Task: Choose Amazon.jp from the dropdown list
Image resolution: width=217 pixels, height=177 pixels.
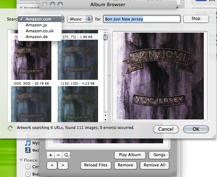Action: [x=40, y=25]
